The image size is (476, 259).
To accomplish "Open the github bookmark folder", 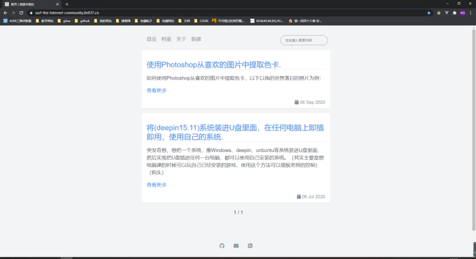I will click(x=82, y=21).
